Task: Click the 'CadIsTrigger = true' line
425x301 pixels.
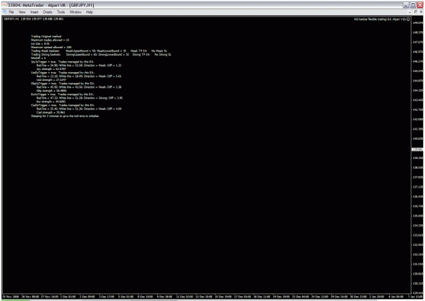Action: coord(63,105)
